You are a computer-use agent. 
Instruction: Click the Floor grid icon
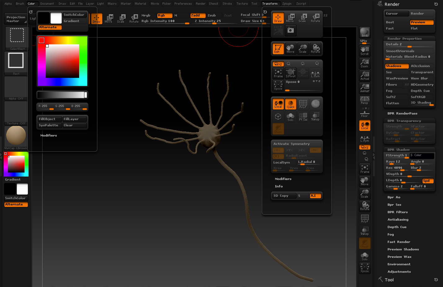tap(365, 113)
